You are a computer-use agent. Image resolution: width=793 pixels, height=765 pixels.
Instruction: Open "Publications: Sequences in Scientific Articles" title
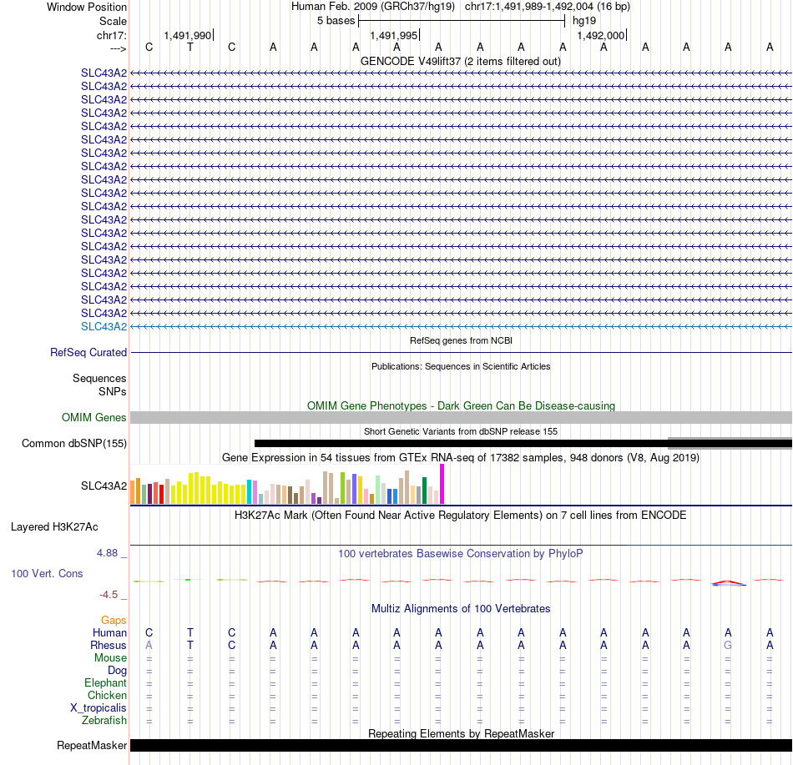(x=461, y=366)
